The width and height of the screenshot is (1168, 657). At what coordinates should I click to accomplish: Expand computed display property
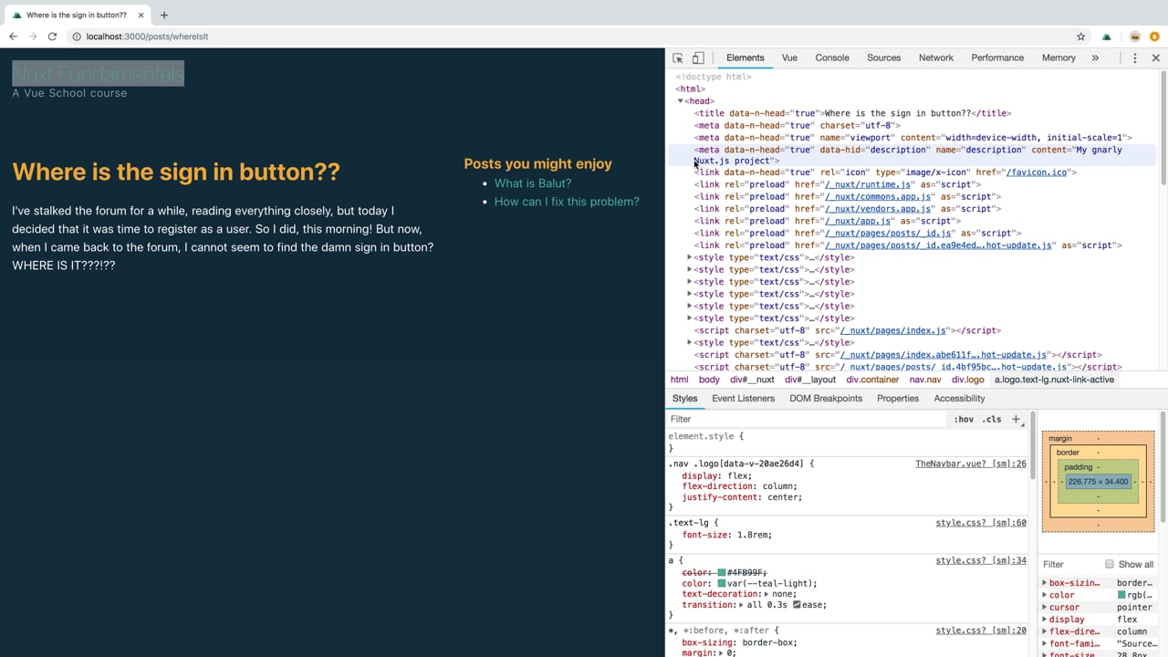[x=1045, y=620]
